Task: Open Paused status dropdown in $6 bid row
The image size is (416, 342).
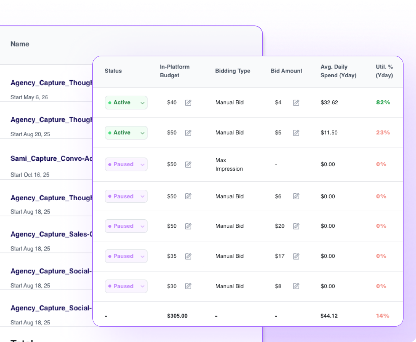Action: point(126,196)
